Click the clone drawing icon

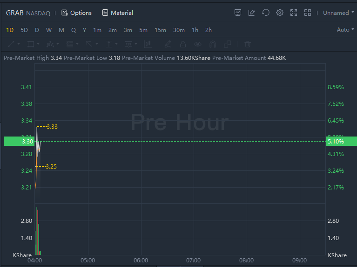(228, 44)
